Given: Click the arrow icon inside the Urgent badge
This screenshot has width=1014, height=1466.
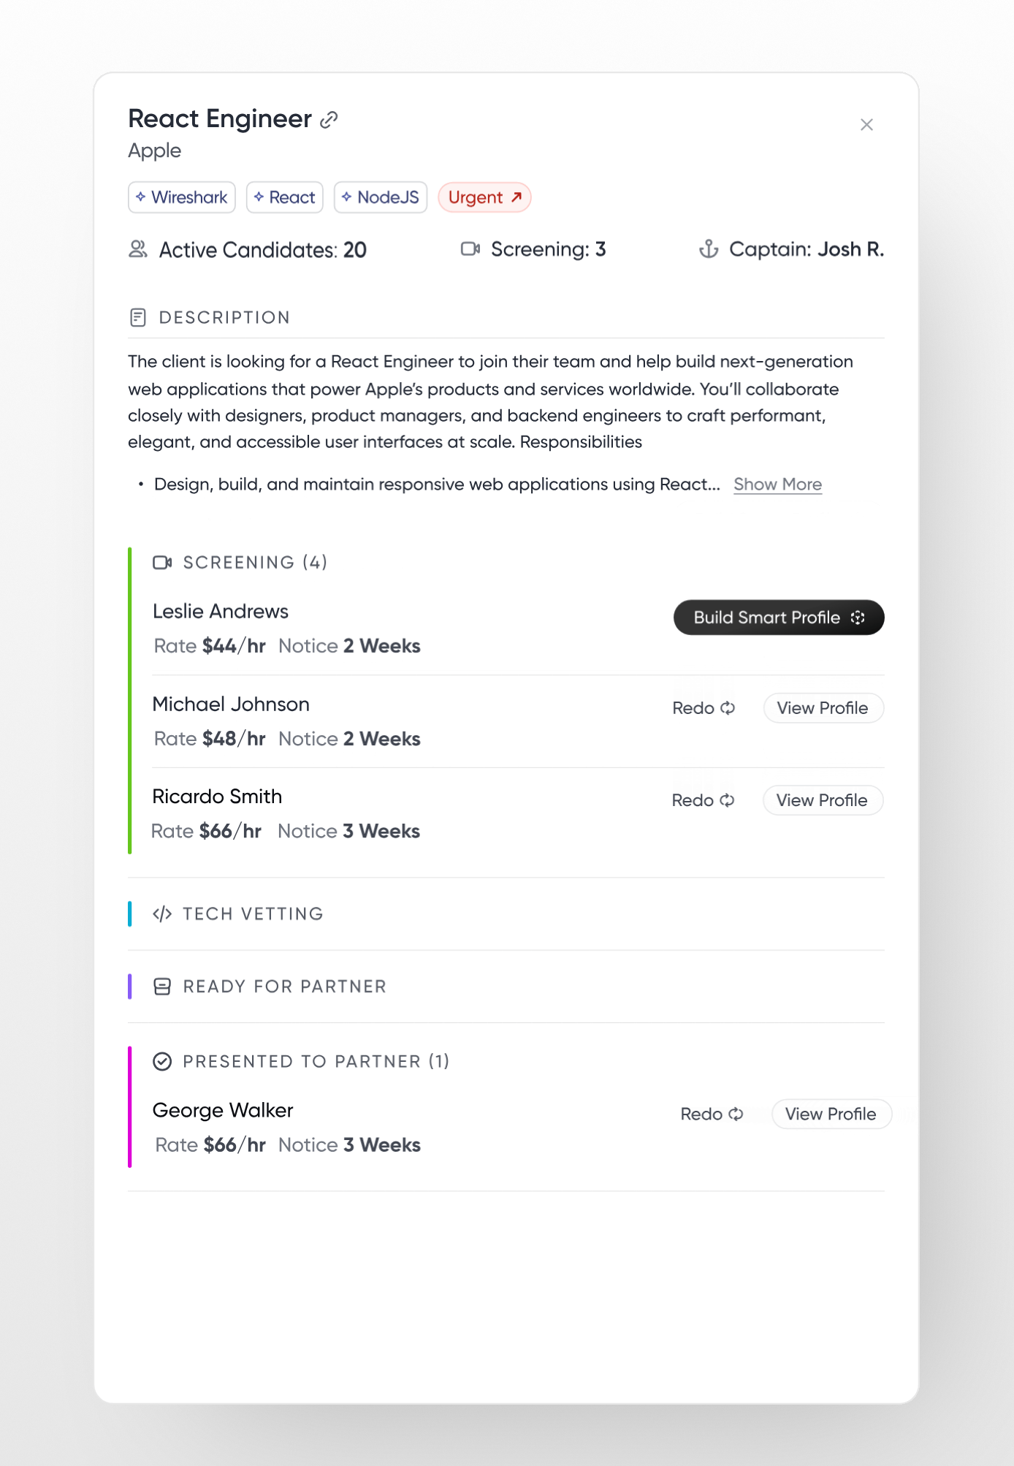Looking at the screenshot, I should coord(516,197).
